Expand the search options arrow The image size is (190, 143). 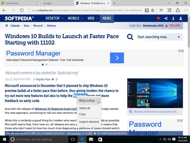[180, 37]
